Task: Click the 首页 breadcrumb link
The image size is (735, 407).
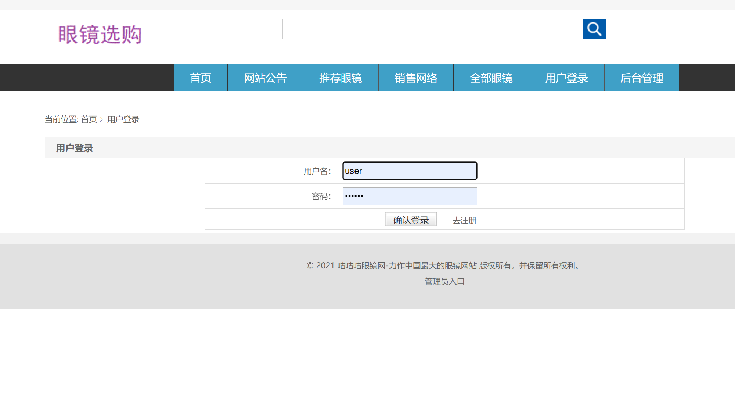Action: tap(89, 119)
